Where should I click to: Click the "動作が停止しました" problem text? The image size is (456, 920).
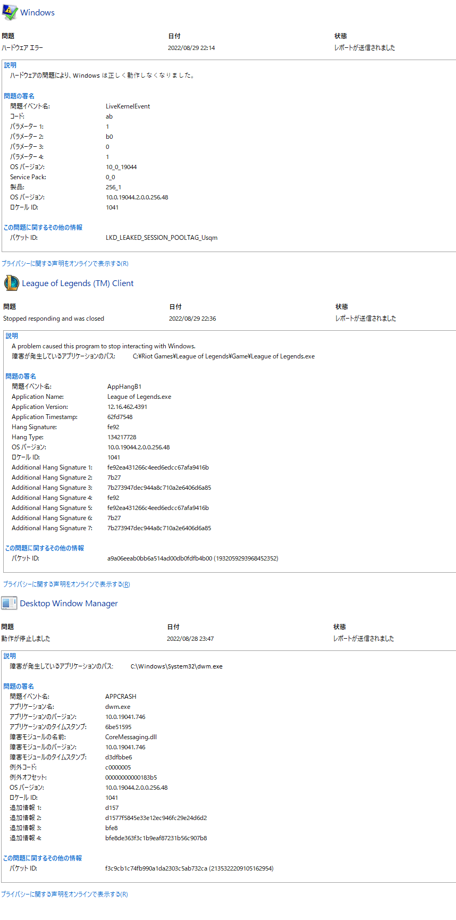(26, 639)
